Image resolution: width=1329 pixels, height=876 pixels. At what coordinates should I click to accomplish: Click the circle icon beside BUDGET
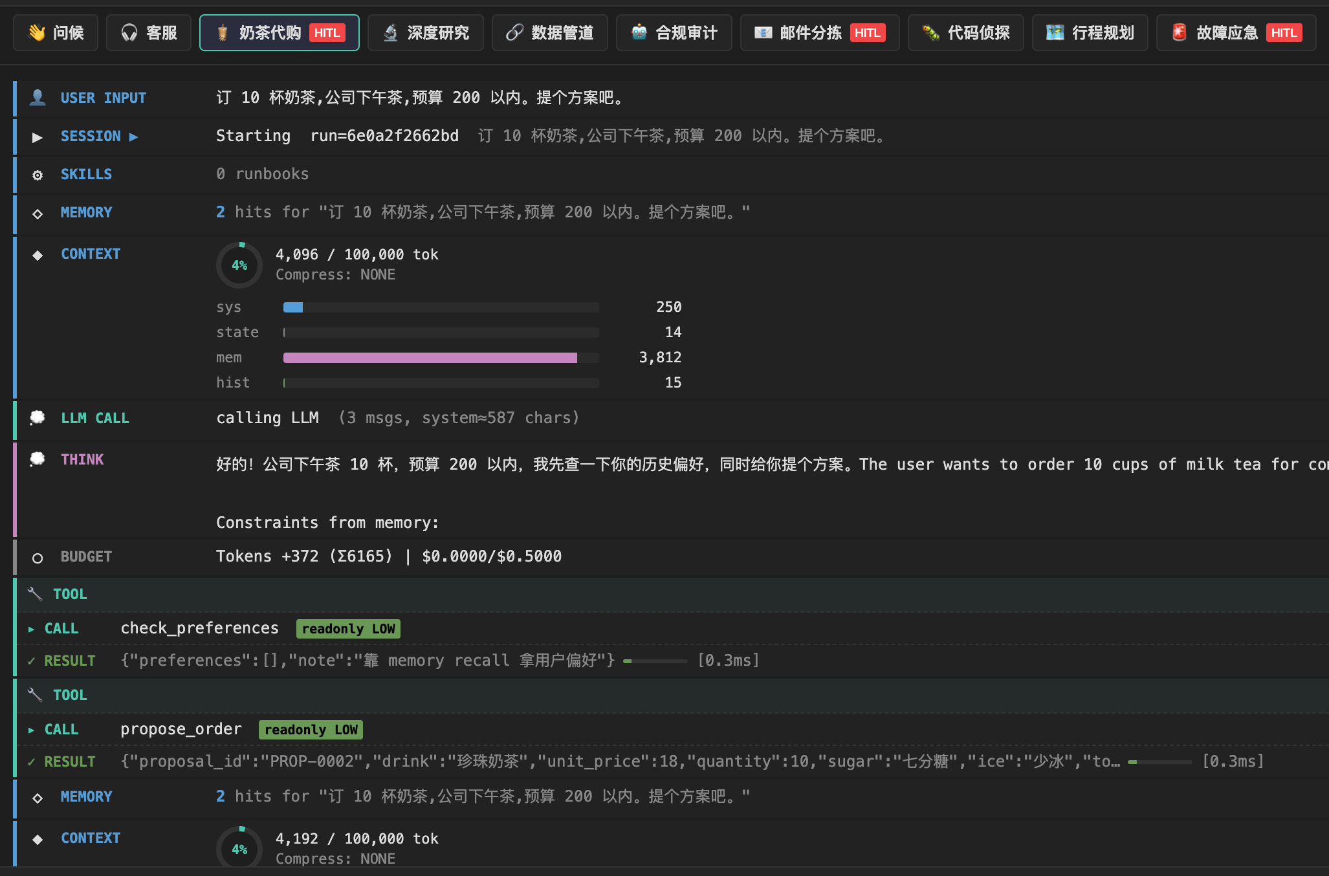click(x=38, y=558)
